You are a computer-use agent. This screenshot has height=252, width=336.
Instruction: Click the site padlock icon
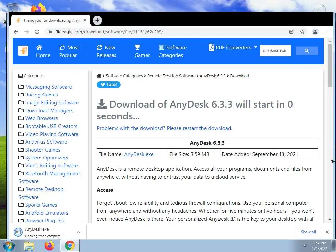[x=50, y=32]
